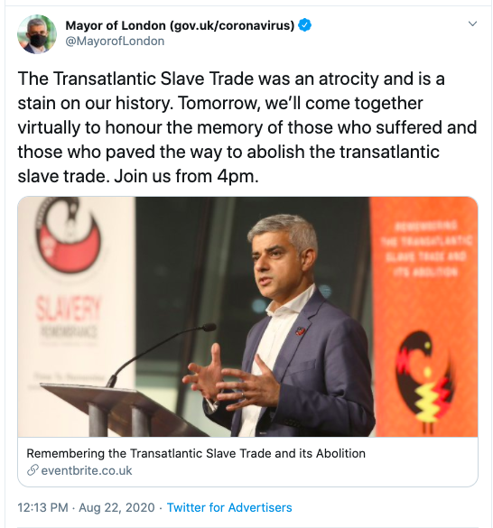The height and width of the screenshot is (528, 493).
Task: Click the 12:13 PM timestamp
Action: pyautogui.click(x=42, y=507)
